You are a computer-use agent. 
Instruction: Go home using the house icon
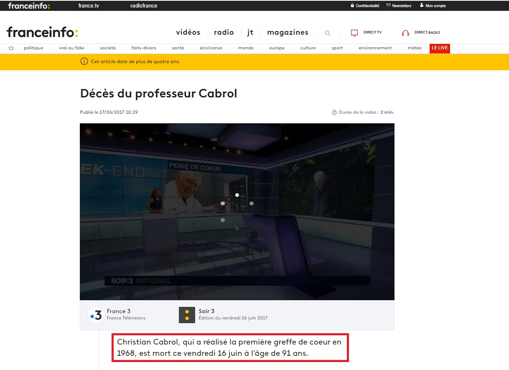pyautogui.click(x=11, y=48)
